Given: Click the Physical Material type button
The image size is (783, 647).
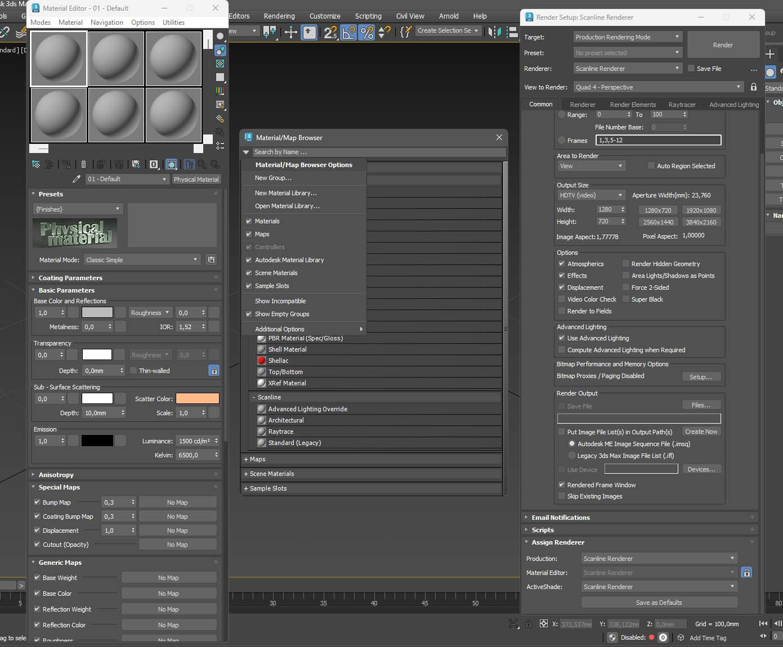Looking at the screenshot, I should [x=196, y=179].
